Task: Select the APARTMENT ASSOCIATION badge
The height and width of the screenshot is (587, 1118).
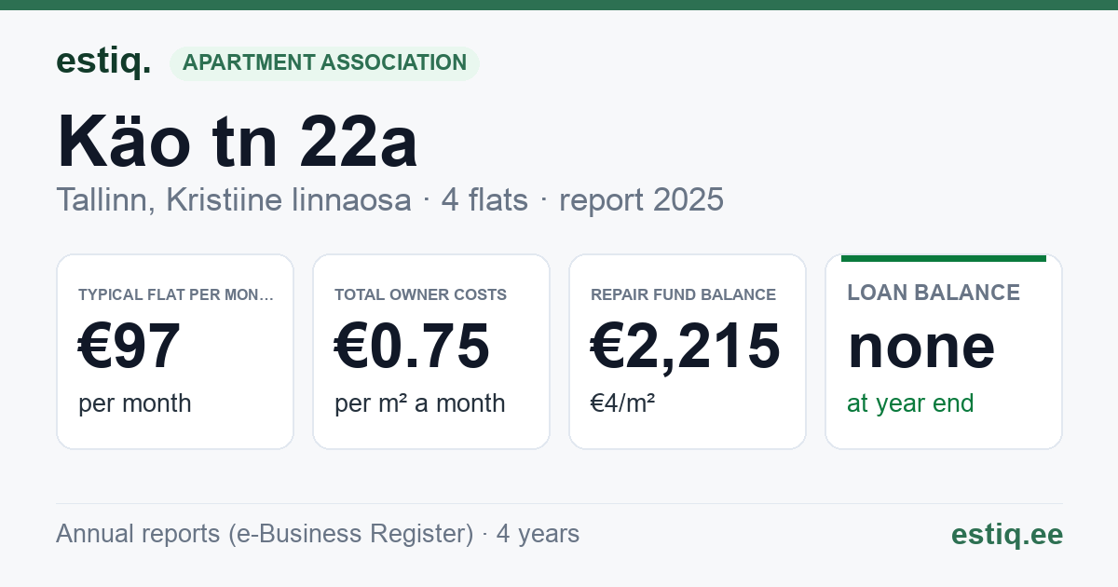Action: [x=324, y=63]
